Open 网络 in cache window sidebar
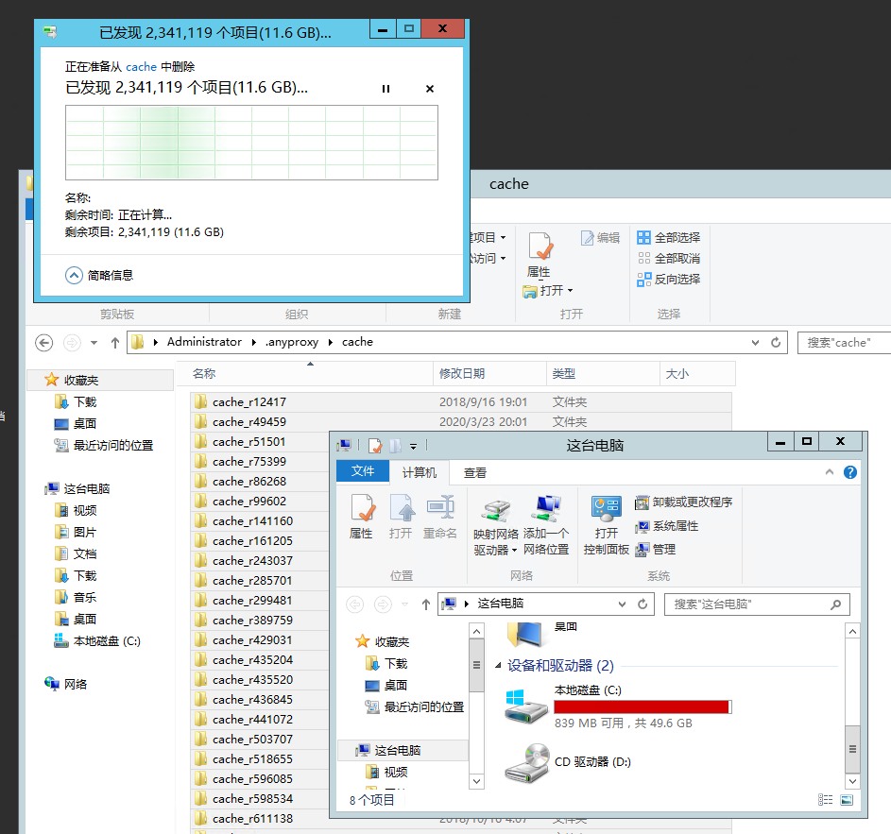The width and height of the screenshot is (891, 834). click(x=66, y=684)
